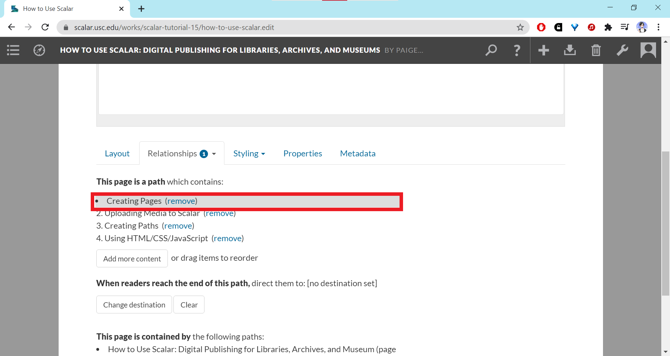
Task: Open help via the question mark icon
Action: click(x=517, y=50)
